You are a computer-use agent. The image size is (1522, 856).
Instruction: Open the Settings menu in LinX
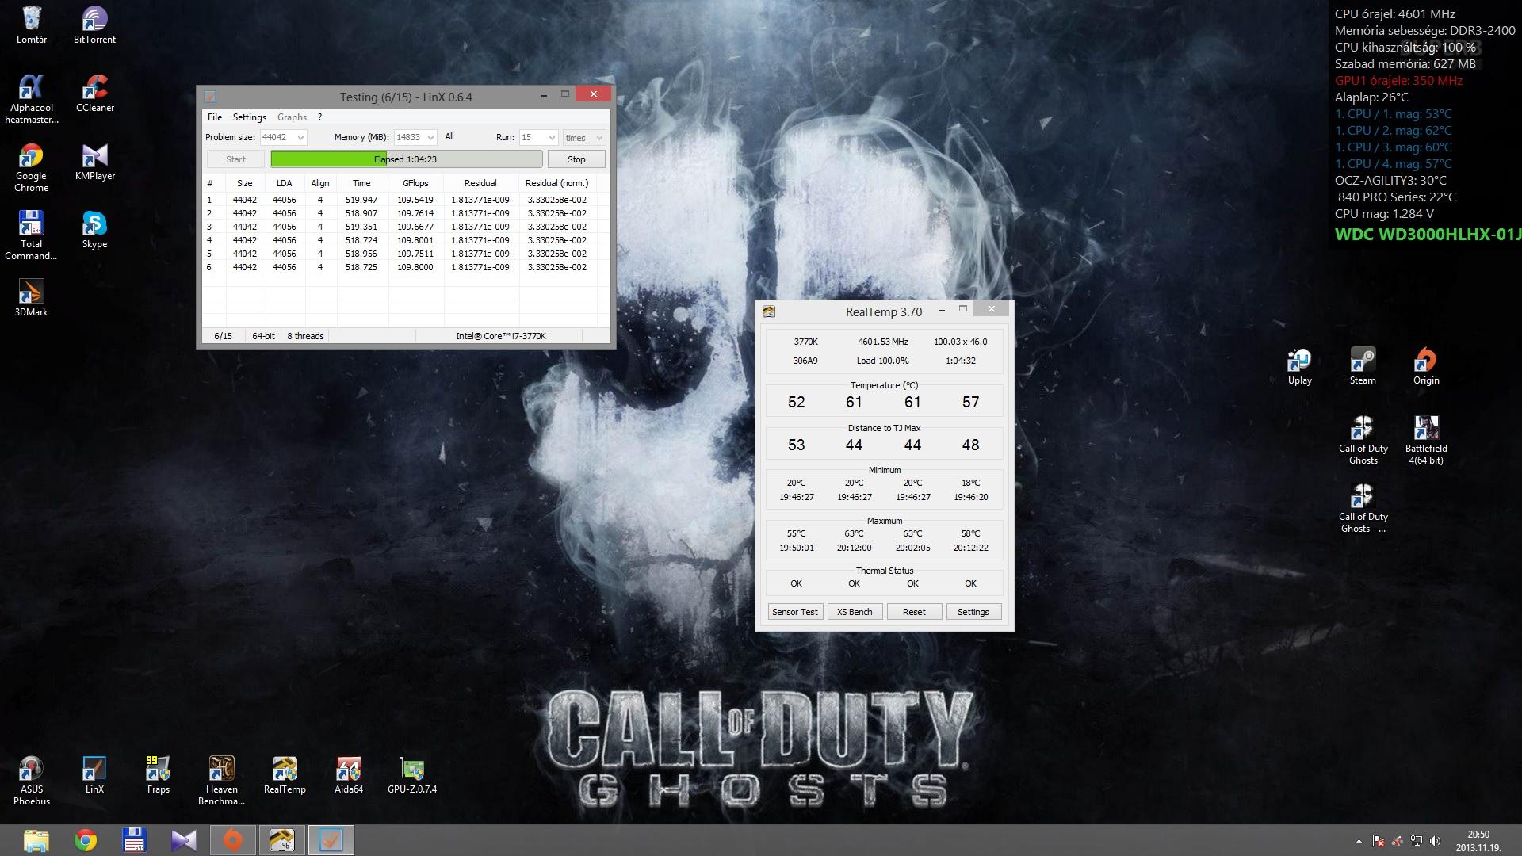pos(249,117)
